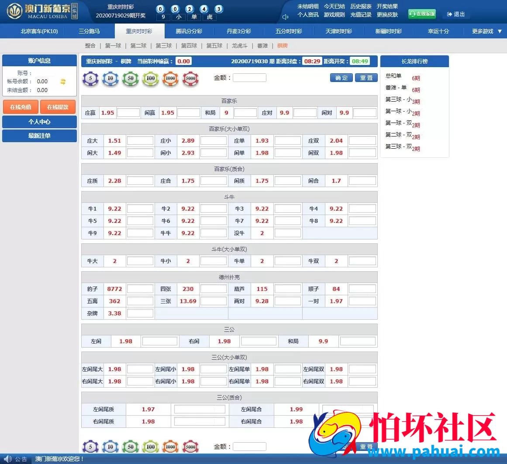The width and height of the screenshot is (507, 464).
Task: Click the 退出 logout button
Action: 456,14
